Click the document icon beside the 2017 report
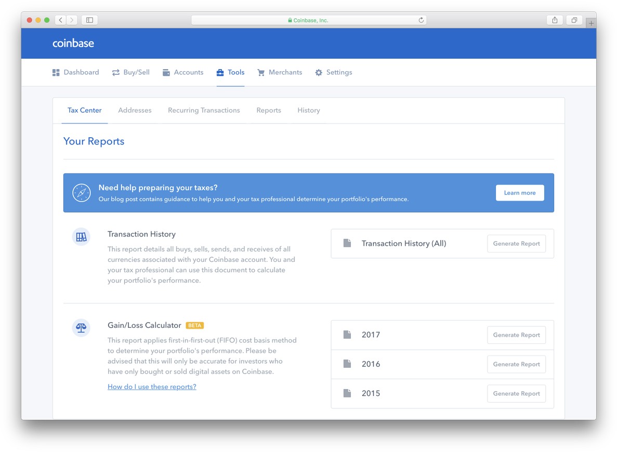617x452 pixels. tap(347, 335)
